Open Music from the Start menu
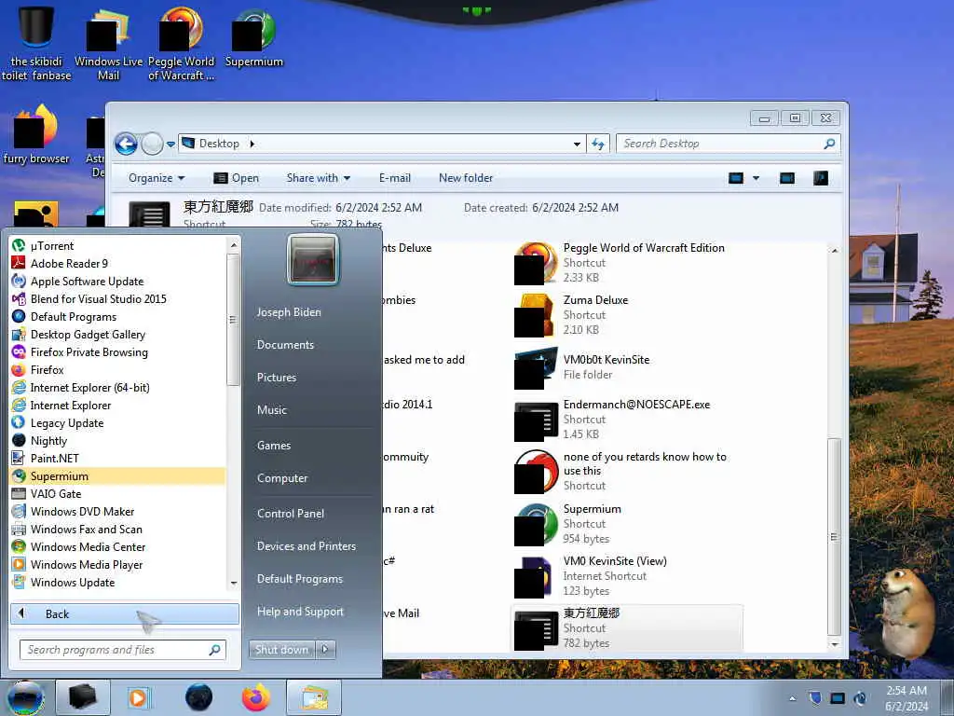Screen dimensions: 954x716 click(271, 410)
